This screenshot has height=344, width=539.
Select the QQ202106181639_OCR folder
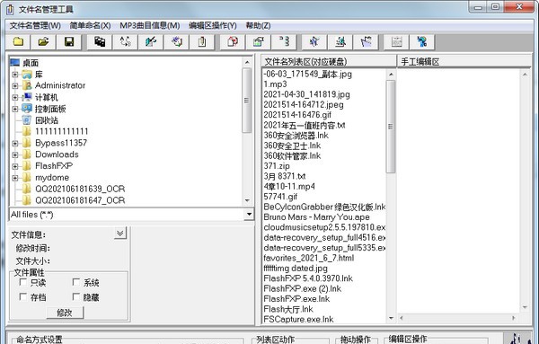tap(80, 189)
